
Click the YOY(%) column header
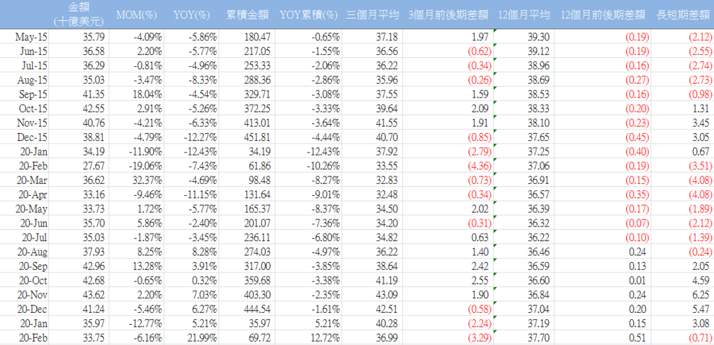point(192,15)
